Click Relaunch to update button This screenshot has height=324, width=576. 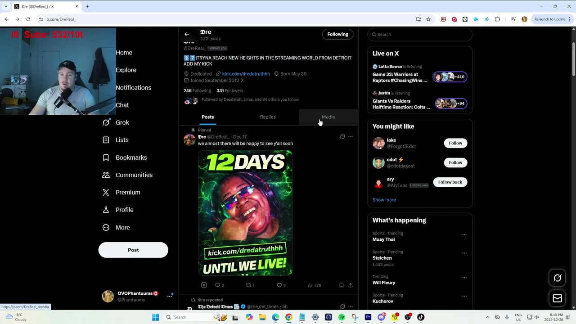[x=550, y=19]
